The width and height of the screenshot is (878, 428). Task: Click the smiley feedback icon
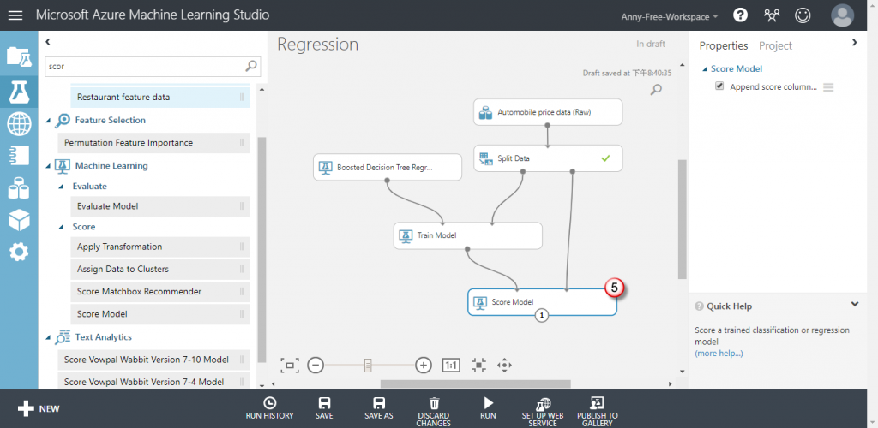[x=803, y=15]
